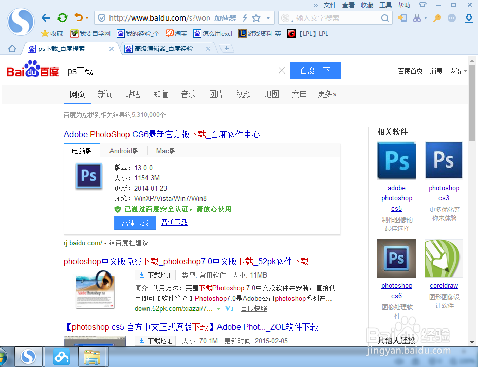Viewport: 478px width, 367px height.
Task: Click the shirt skin icon in title bar
Action: (422, 5)
